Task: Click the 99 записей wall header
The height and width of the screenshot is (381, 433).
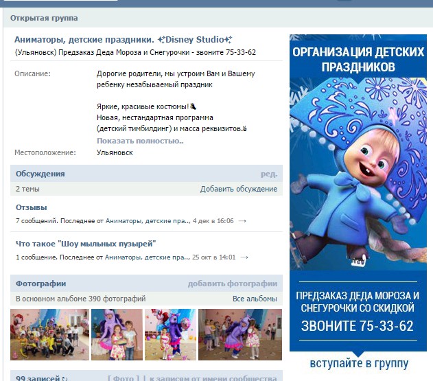Action: [38, 378]
